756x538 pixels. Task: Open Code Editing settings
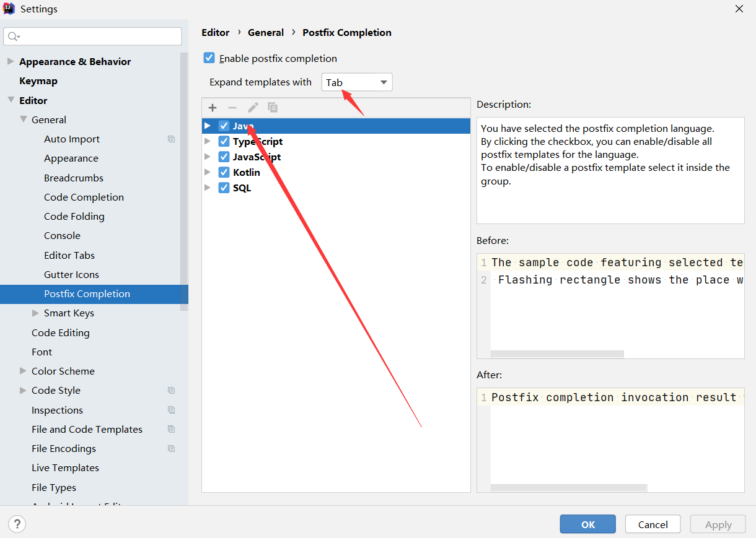click(x=61, y=332)
